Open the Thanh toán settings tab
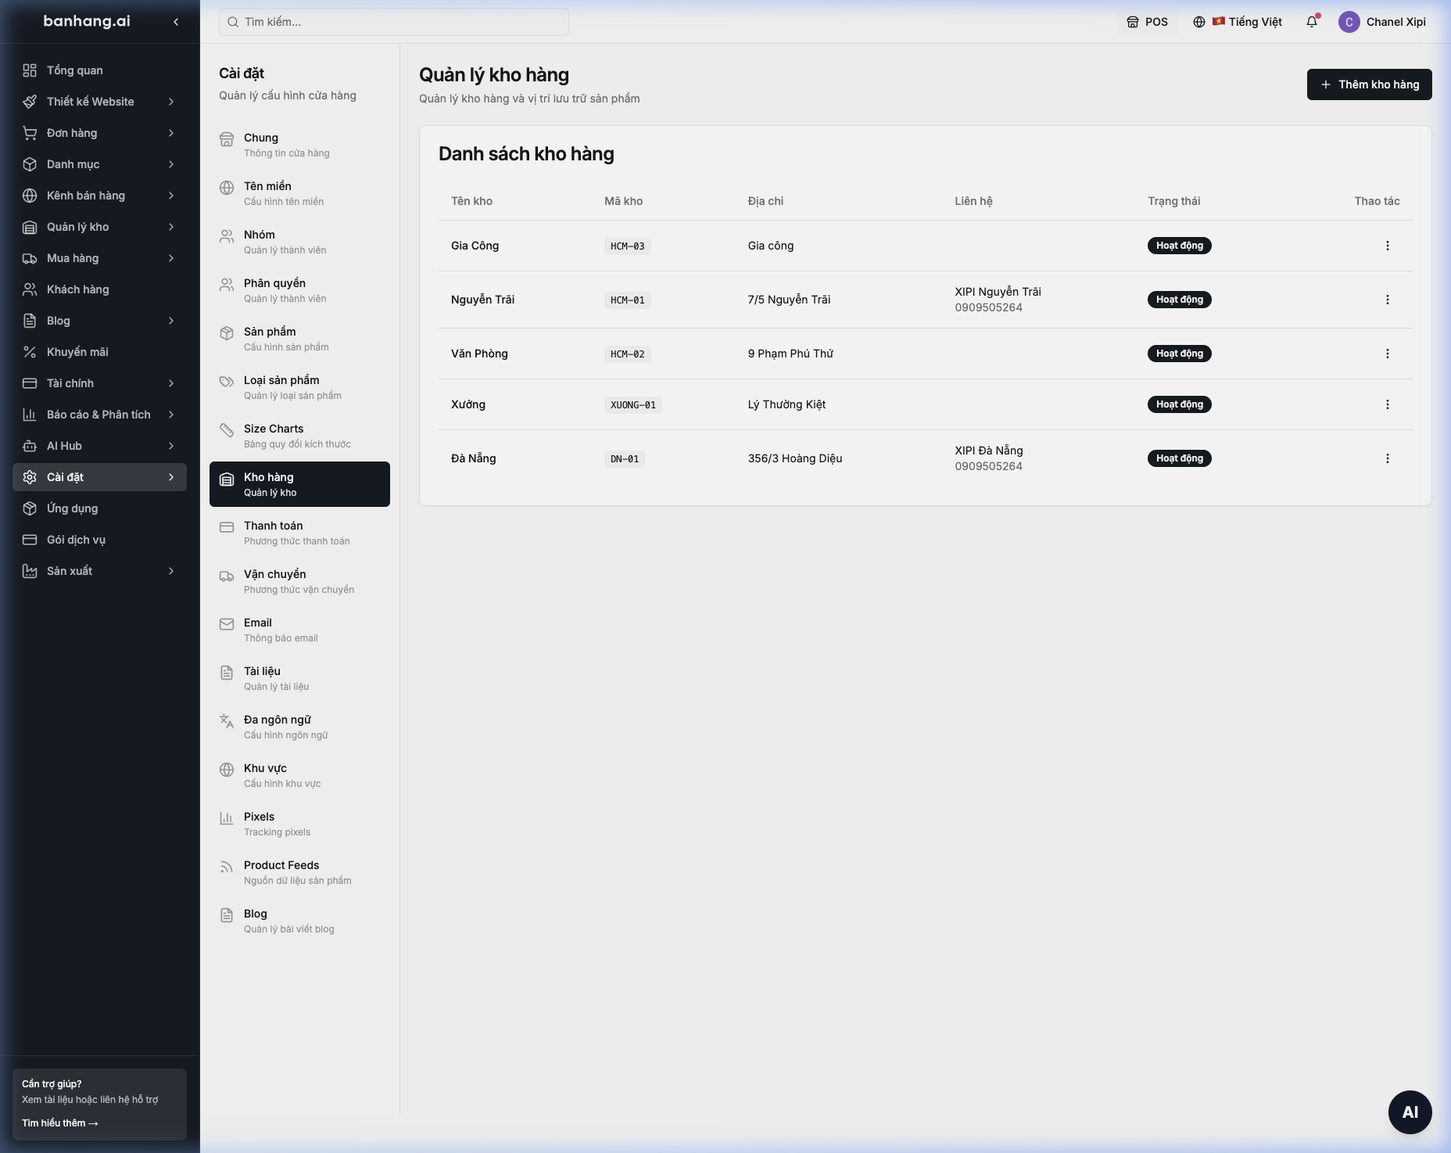The width and height of the screenshot is (1451, 1153). point(299,533)
